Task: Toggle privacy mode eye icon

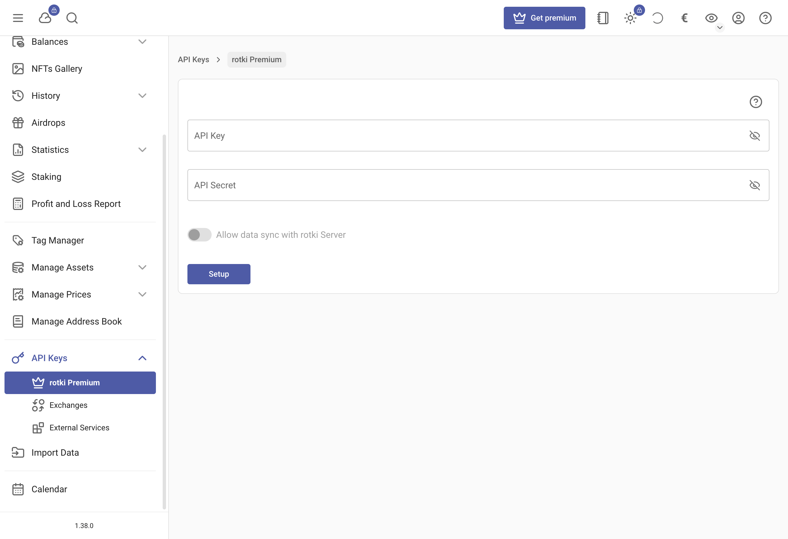Action: tap(711, 18)
